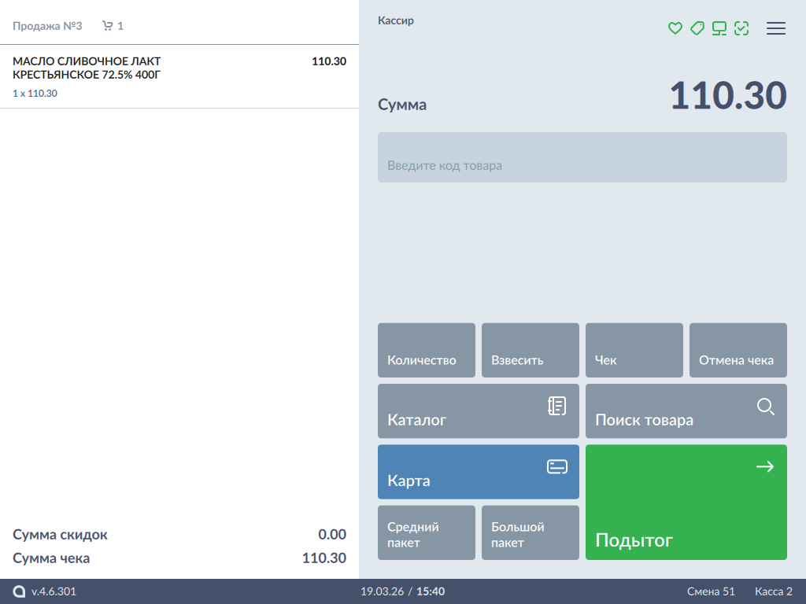Click the logo icon in status bar
The height and width of the screenshot is (604, 806).
(20, 591)
